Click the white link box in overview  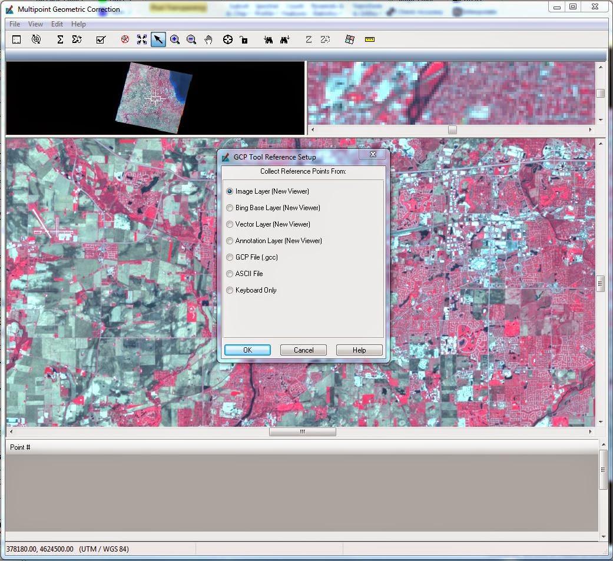pyautogui.click(x=155, y=98)
